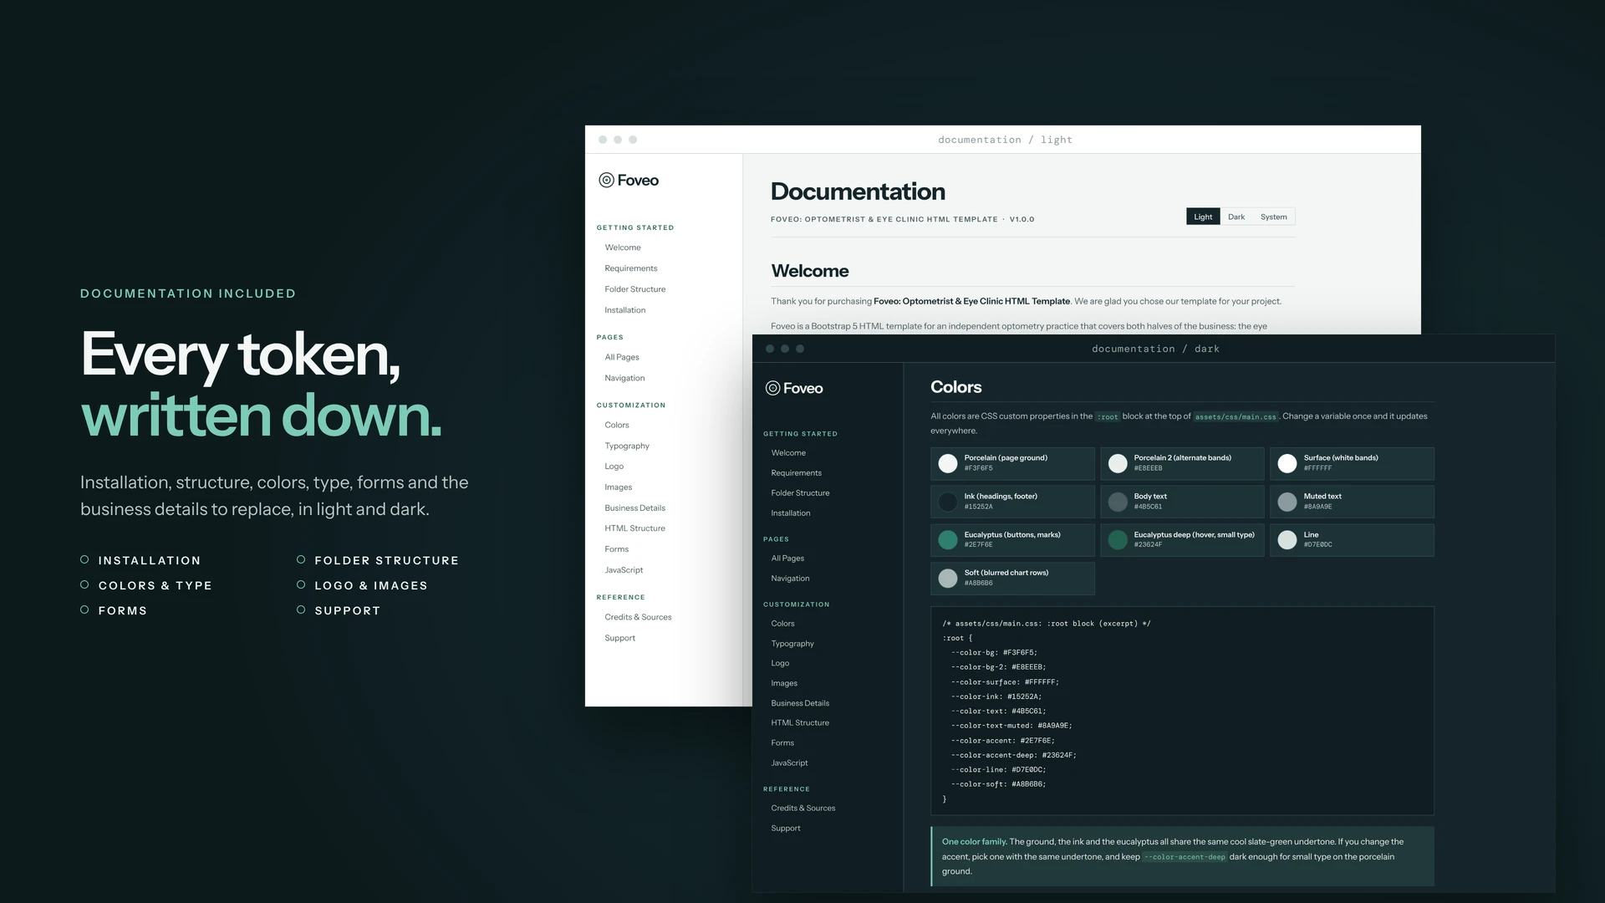Open Colors in the dark window sidebar

pyautogui.click(x=782, y=624)
